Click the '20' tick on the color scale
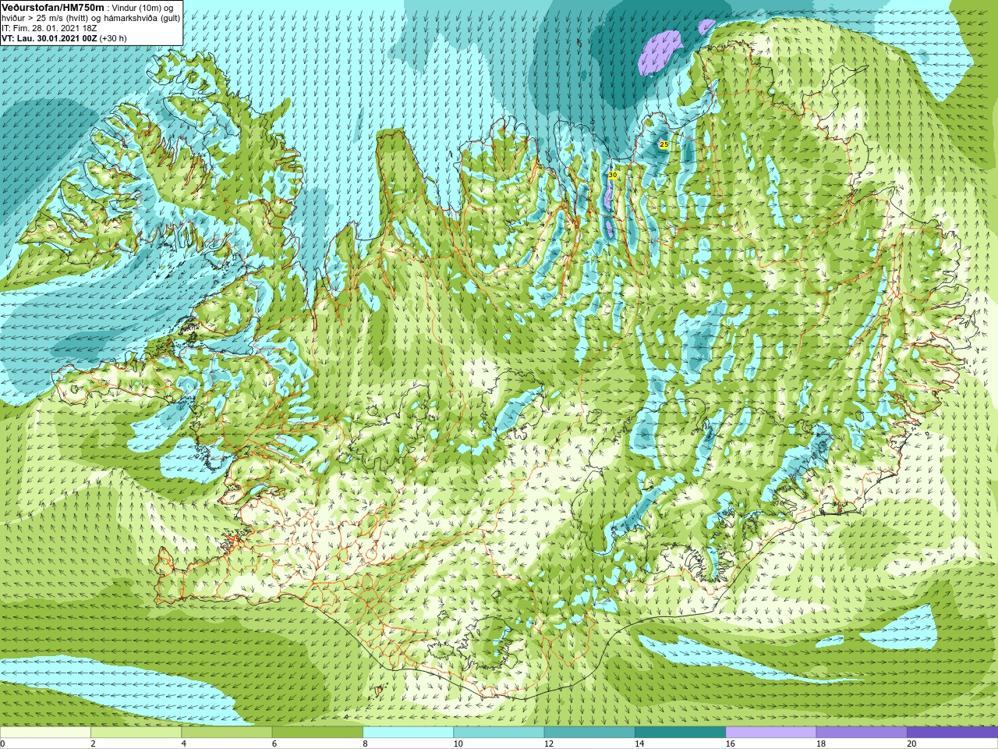This screenshot has width=998, height=749. pyautogui.click(x=911, y=744)
